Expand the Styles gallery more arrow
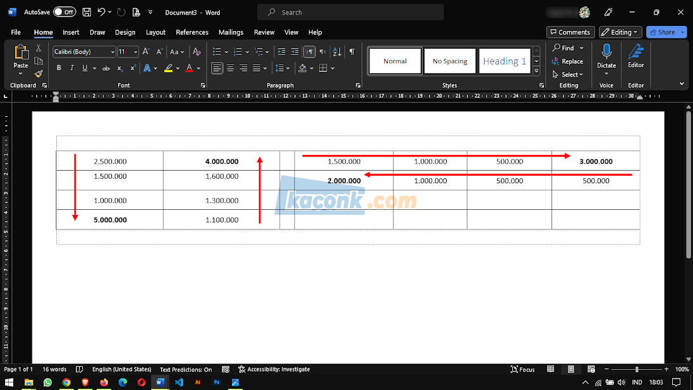The height and width of the screenshot is (390, 693). point(536,71)
